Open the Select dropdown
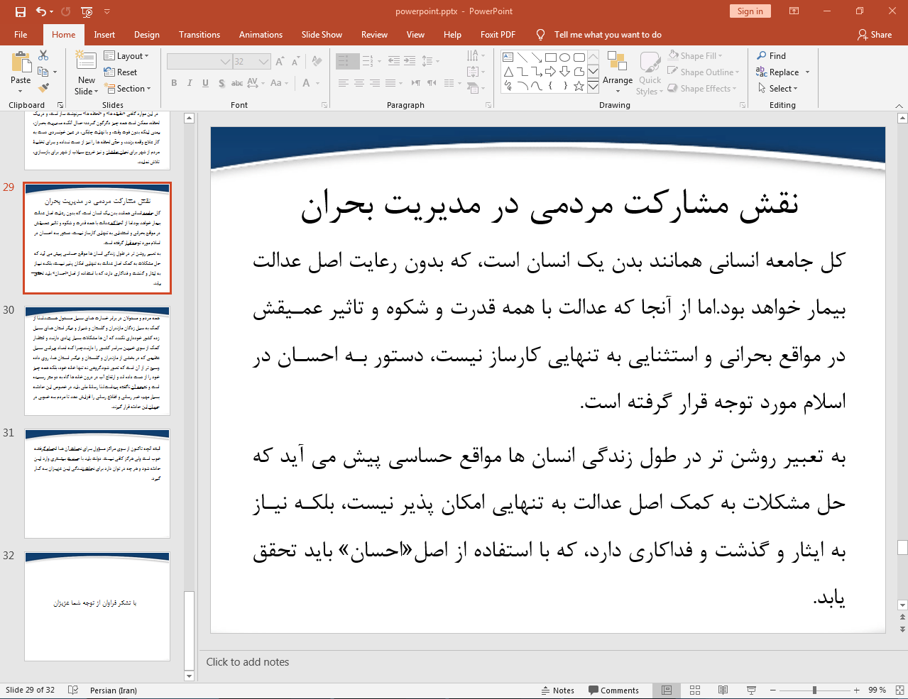The width and height of the screenshot is (908, 699). pyautogui.click(x=777, y=89)
